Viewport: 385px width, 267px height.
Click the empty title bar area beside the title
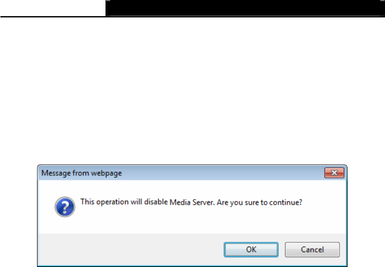[x=223, y=173]
